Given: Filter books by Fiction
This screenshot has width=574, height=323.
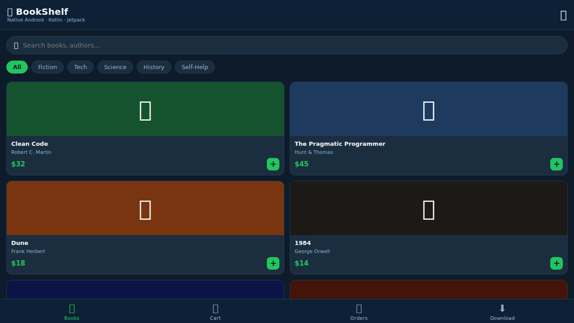Looking at the screenshot, I should click(48, 67).
